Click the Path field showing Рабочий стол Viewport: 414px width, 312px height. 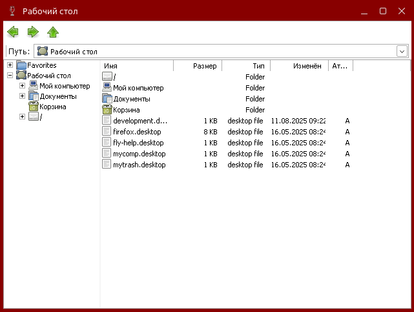click(x=213, y=51)
